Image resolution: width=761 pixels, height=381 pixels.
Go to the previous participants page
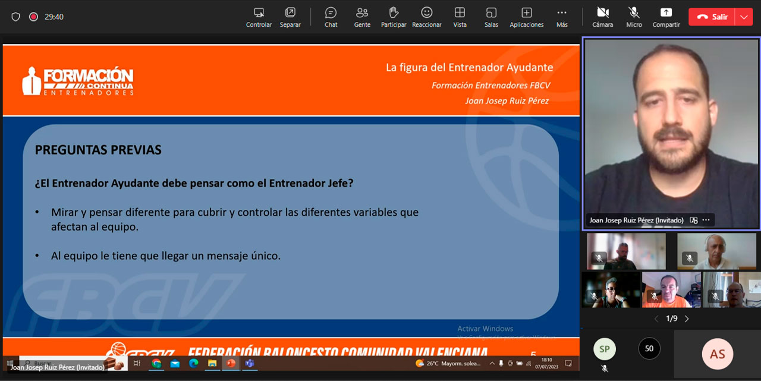tap(656, 319)
